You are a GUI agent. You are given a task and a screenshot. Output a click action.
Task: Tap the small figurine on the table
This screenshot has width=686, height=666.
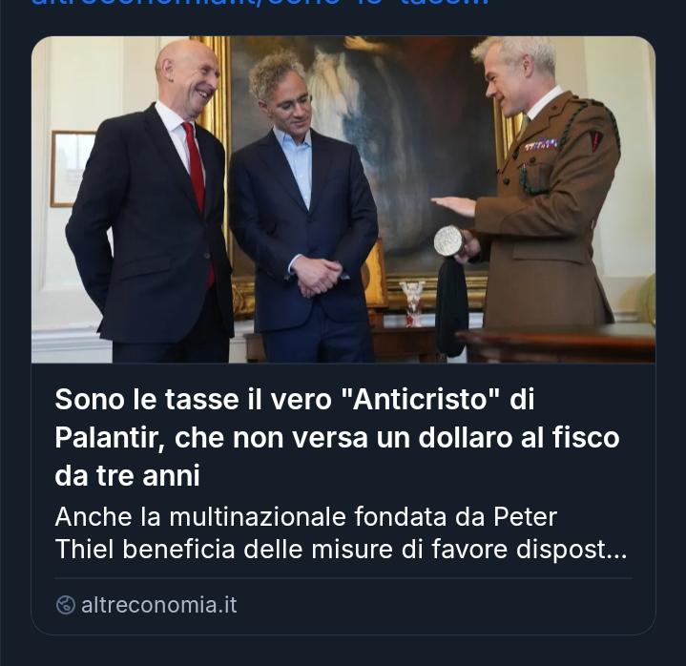pos(412,303)
